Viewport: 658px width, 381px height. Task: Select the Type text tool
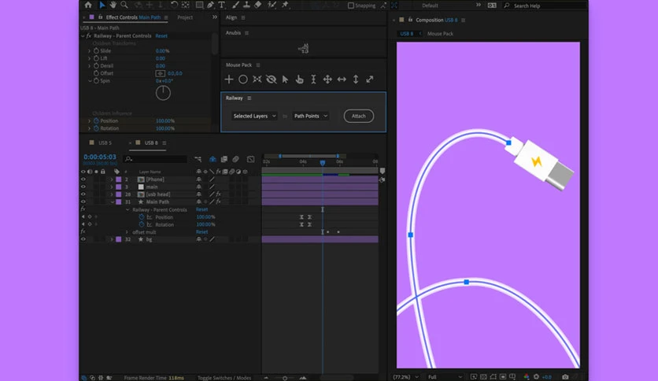(x=222, y=5)
